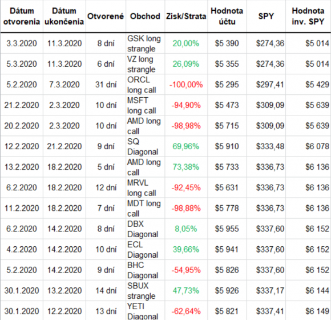Viewport: 331px width, 320px height.
Task: Select the '31 dní' duration cell
Action: coord(106,85)
